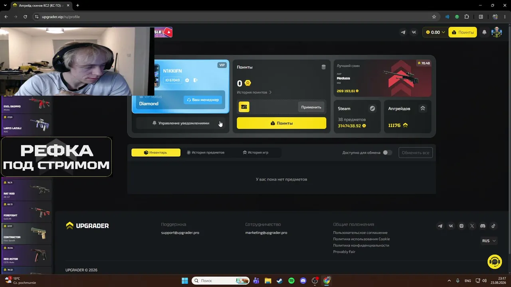Click the yellow Поинты button in the header
Viewport: 511px width, 287px height.
pos(463,32)
